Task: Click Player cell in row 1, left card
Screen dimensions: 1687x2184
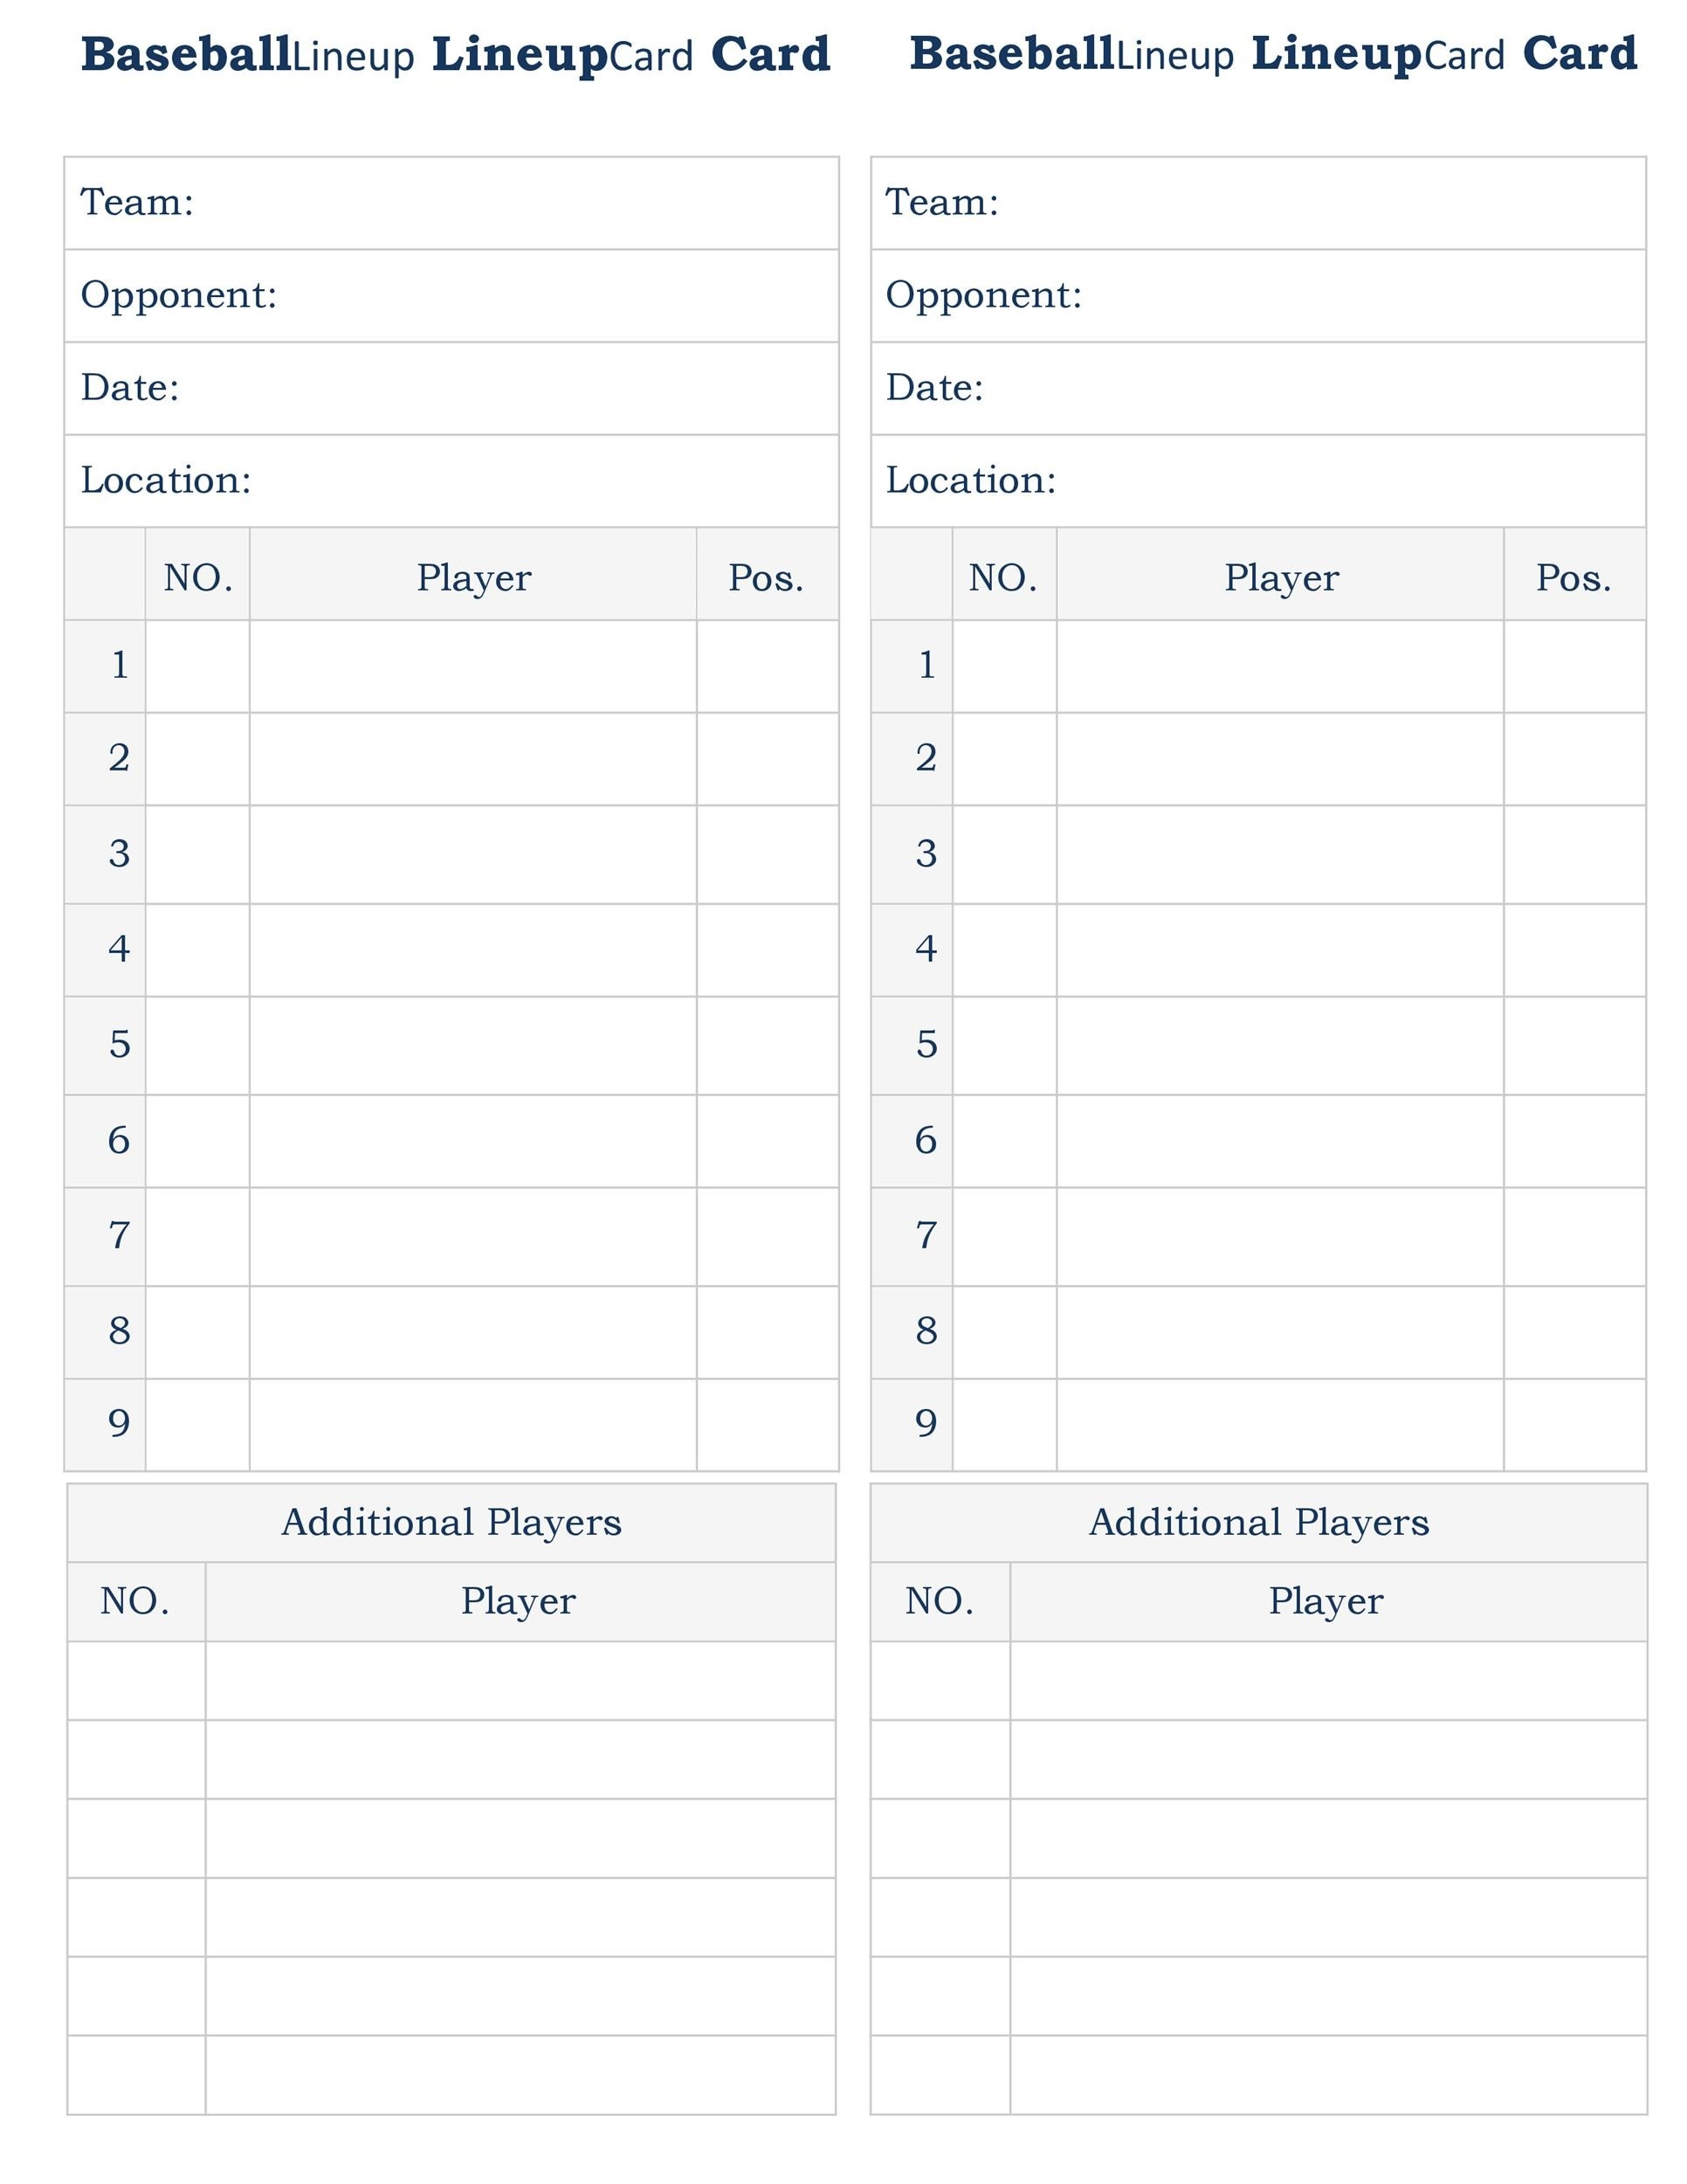Action: (472, 666)
